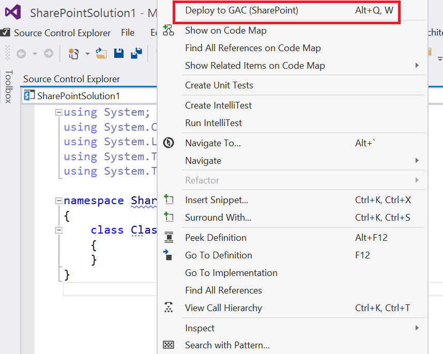Expand the Show Related Items on Code Map submenu
This screenshot has width=443, height=354.
coord(417,66)
